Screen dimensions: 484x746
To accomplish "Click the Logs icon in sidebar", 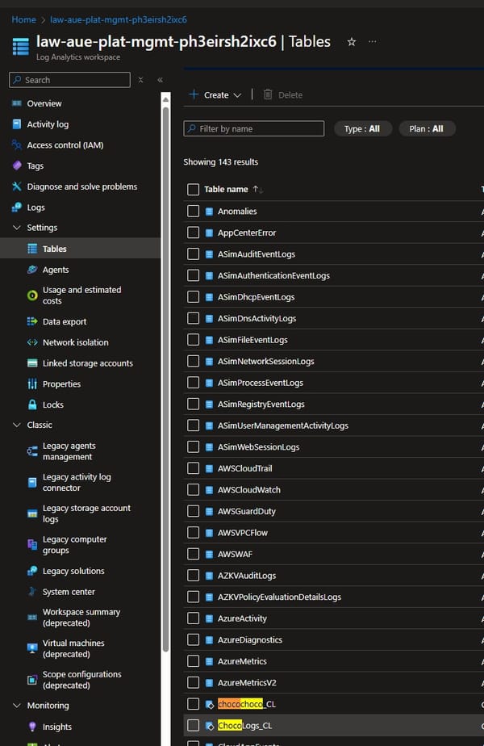I will (x=17, y=207).
